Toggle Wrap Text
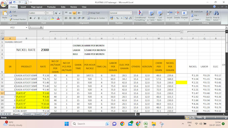228x128 pixels. click(x=93, y=13)
